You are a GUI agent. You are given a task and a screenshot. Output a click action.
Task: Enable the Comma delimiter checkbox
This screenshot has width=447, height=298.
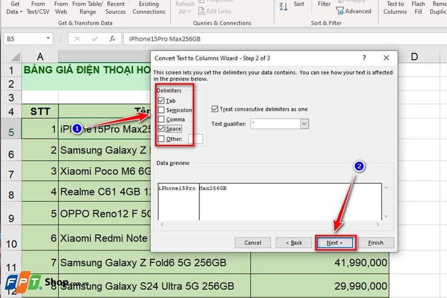161,120
